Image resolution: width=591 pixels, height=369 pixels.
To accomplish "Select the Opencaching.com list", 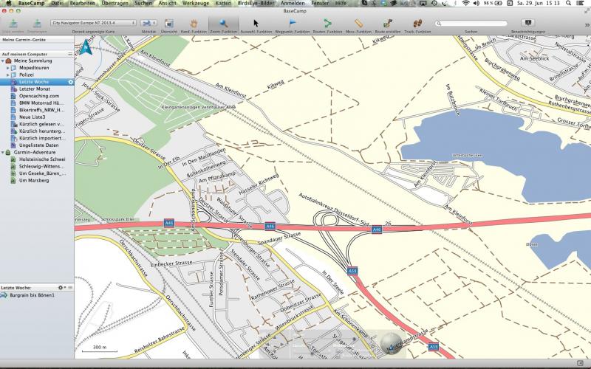I will 38,95.
